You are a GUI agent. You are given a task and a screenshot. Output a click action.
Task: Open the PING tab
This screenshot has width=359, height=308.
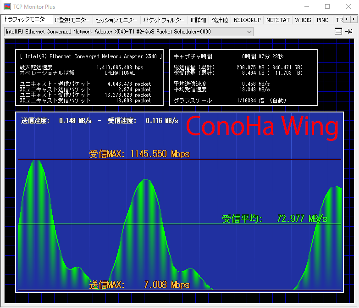[323, 20]
